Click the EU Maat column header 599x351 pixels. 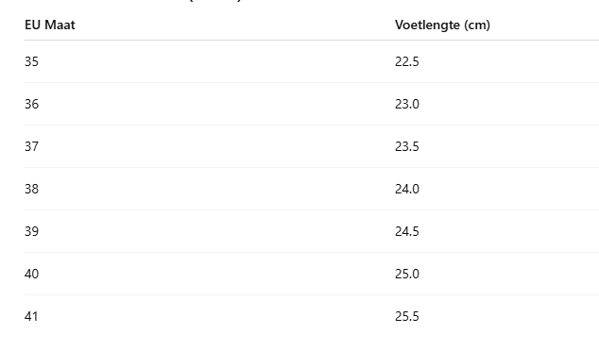pyautogui.click(x=50, y=25)
